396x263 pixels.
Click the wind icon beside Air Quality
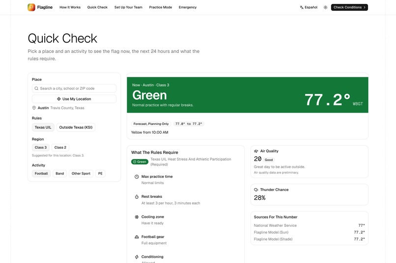tap(256, 151)
